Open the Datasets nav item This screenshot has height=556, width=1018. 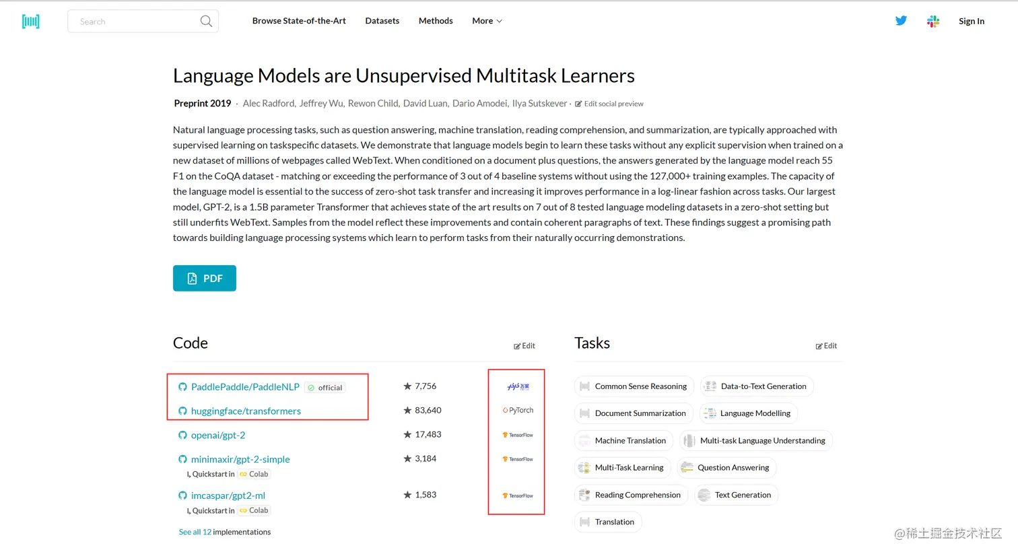(382, 21)
